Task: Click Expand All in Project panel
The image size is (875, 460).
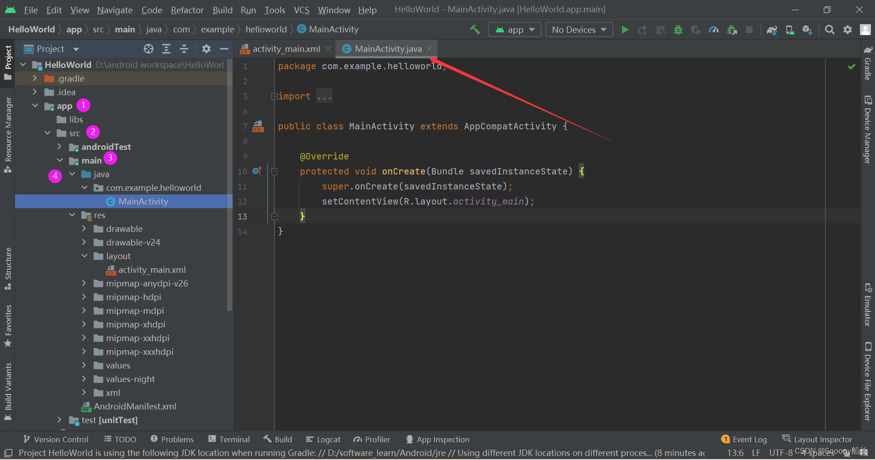Action: tap(166, 49)
